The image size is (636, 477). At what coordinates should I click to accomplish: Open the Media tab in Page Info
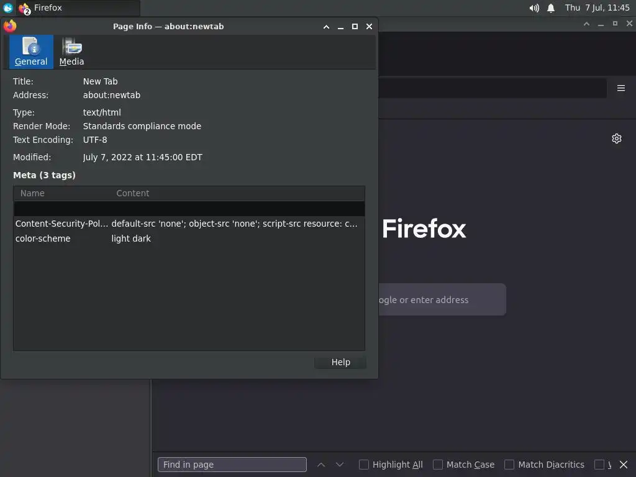pyautogui.click(x=71, y=52)
